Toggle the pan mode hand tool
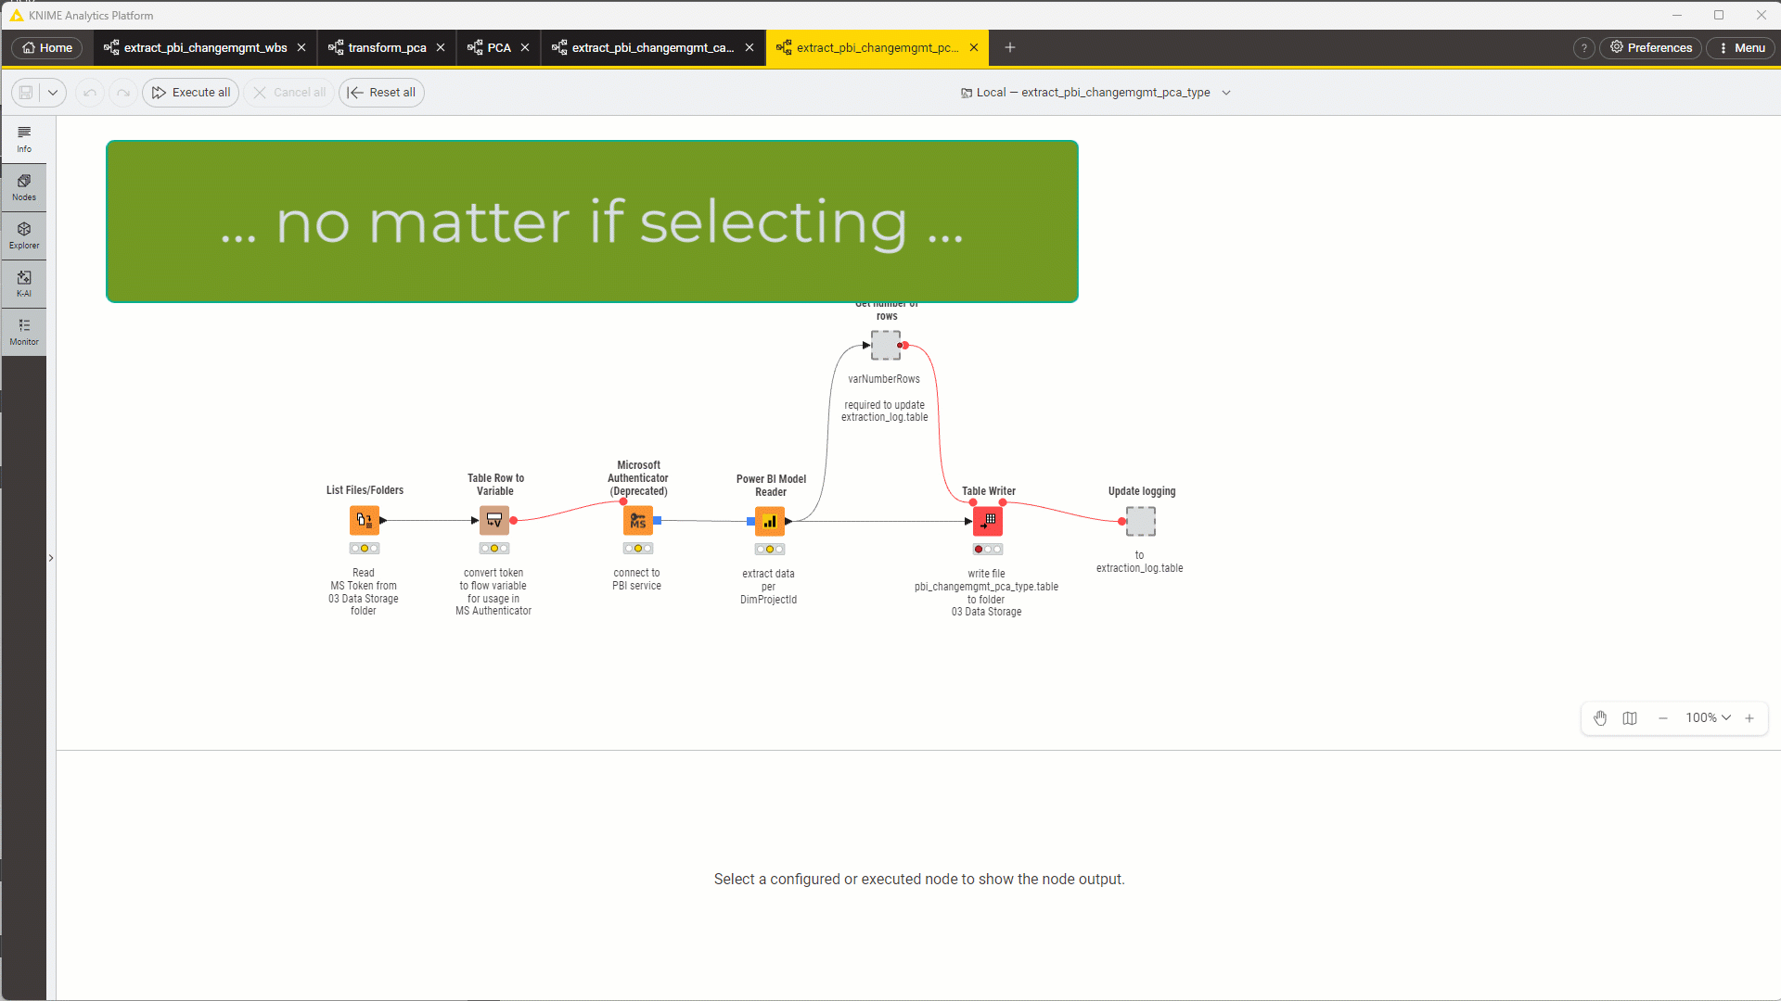 [x=1600, y=718]
